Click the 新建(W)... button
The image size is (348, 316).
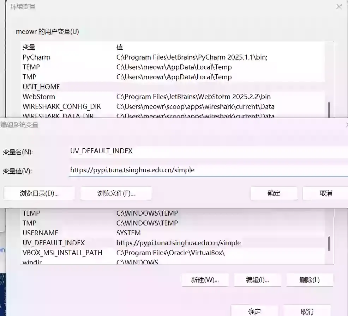tap(205, 280)
